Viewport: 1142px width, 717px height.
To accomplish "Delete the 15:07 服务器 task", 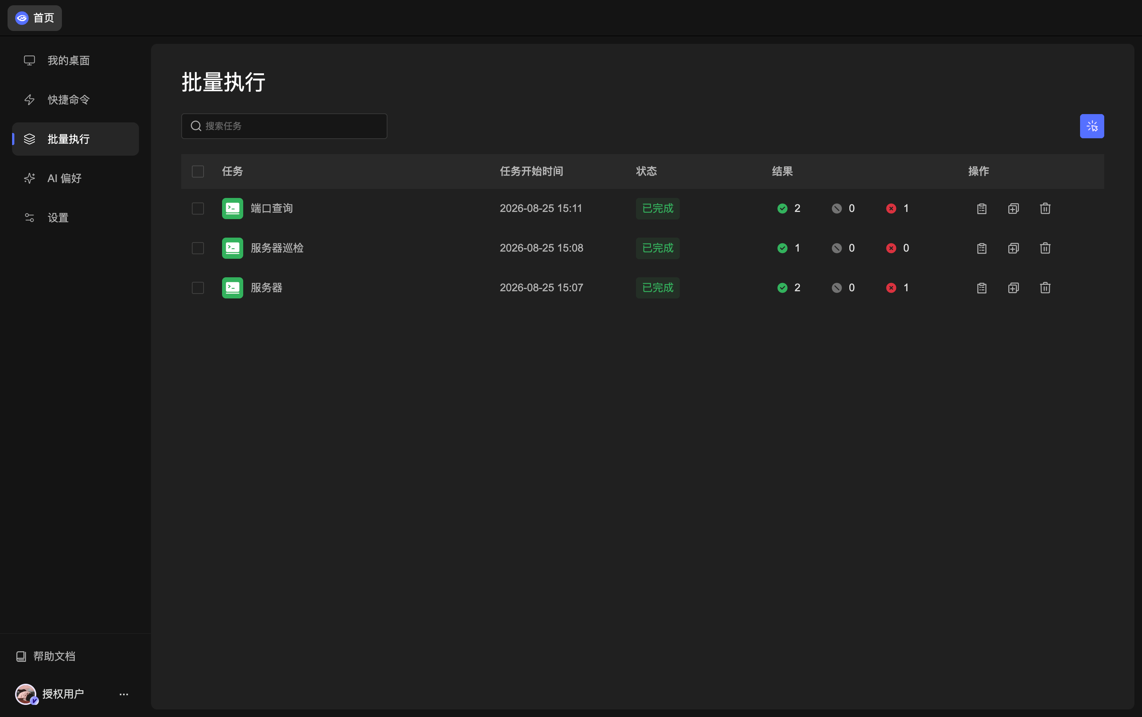I will pyautogui.click(x=1045, y=288).
